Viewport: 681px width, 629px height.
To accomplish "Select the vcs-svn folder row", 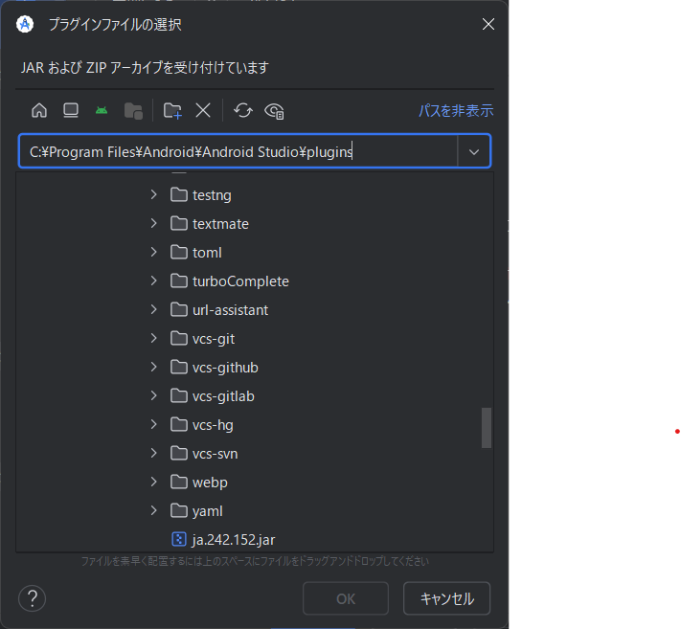I will click(x=255, y=453).
